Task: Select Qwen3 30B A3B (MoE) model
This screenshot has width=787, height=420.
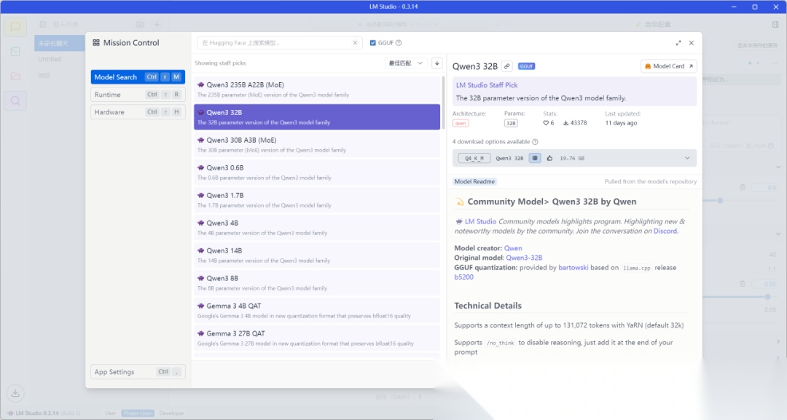Action: 317,145
